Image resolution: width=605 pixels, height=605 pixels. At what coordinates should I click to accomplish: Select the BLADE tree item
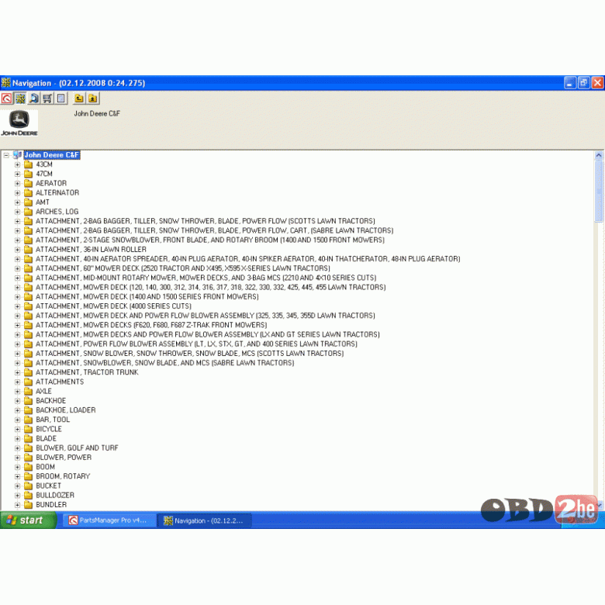pyautogui.click(x=46, y=439)
